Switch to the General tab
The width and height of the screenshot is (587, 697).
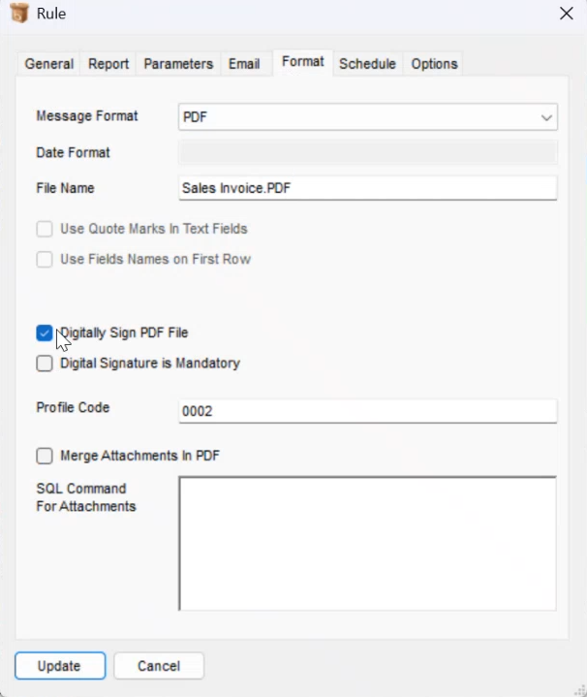pos(48,64)
